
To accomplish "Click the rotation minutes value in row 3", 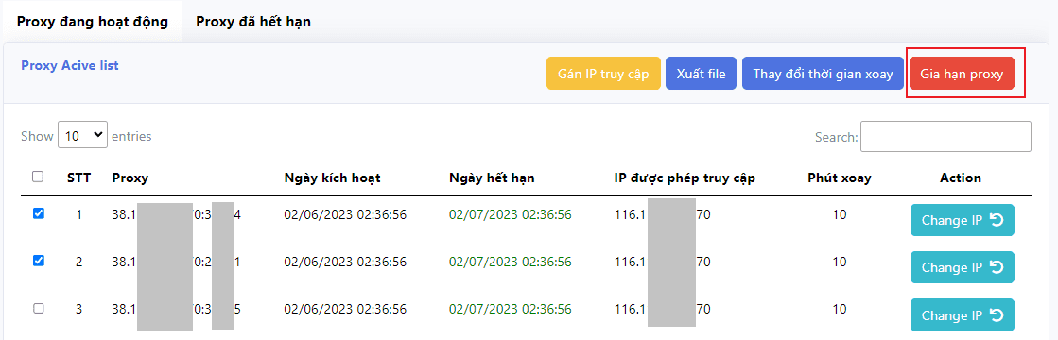I will pyautogui.click(x=840, y=309).
